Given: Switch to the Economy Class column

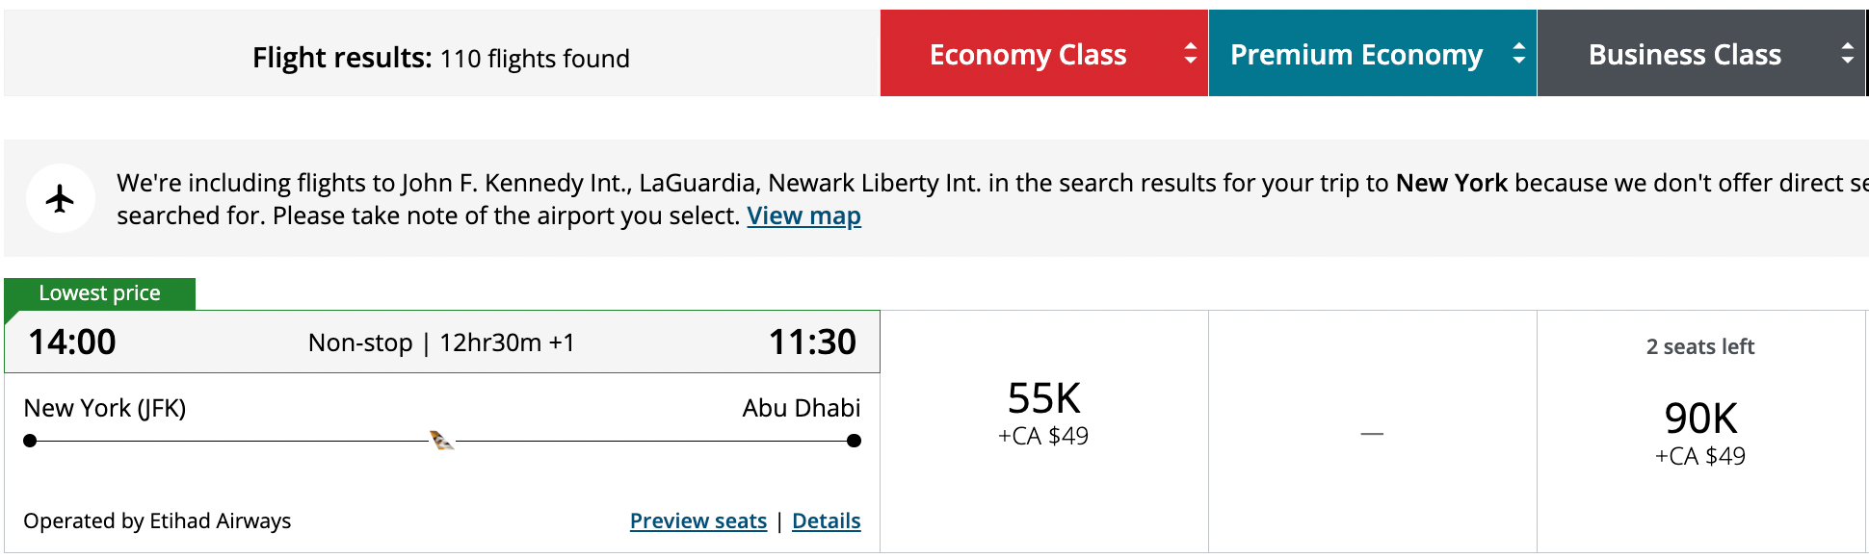Looking at the screenshot, I should 1027,54.
